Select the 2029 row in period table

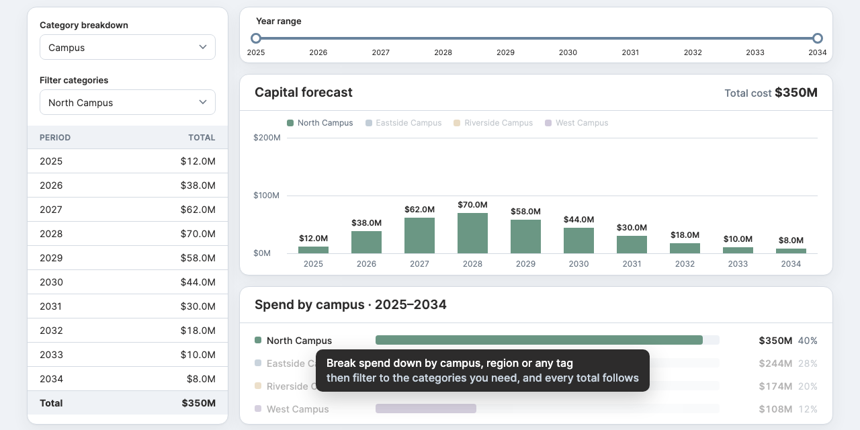128,258
